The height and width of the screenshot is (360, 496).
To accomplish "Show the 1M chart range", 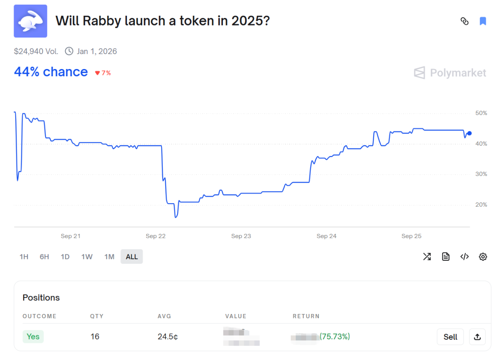I will 110,256.
